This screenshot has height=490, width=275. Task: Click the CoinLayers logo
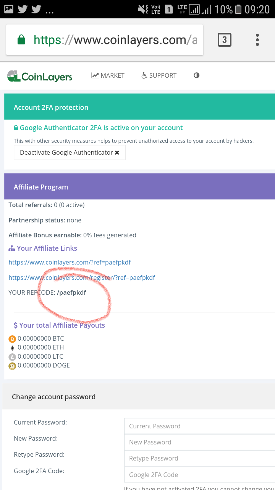coord(40,76)
